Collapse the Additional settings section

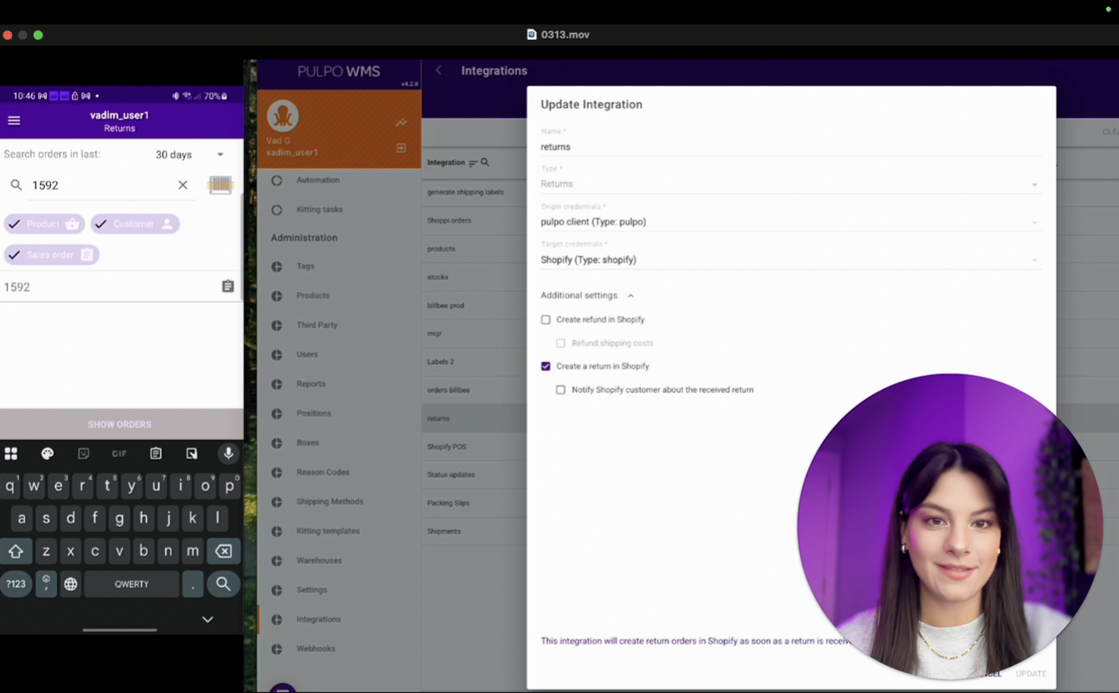click(587, 296)
